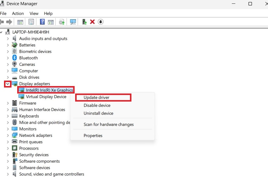Viewport: 268px width, 177px height.
Task: Open the View menu
Action: click(34, 13)
